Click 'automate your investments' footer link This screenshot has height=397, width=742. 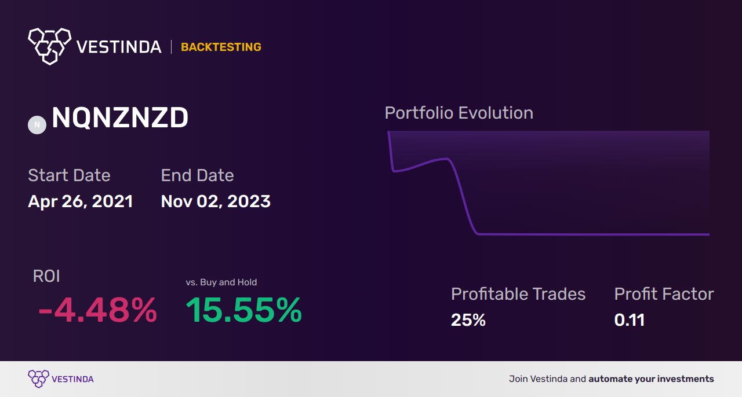[651, 379]
